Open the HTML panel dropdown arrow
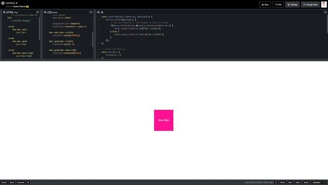328x185 pixels. pos(37,12)
